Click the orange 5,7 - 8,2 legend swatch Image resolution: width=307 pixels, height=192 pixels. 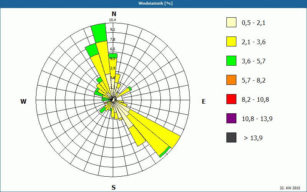click(x=231, y=80)
